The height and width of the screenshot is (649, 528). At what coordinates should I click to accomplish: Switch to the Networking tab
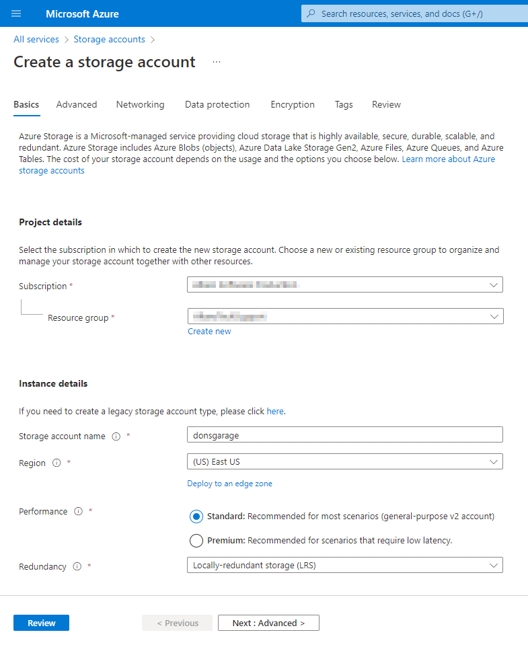click(141, 104)
